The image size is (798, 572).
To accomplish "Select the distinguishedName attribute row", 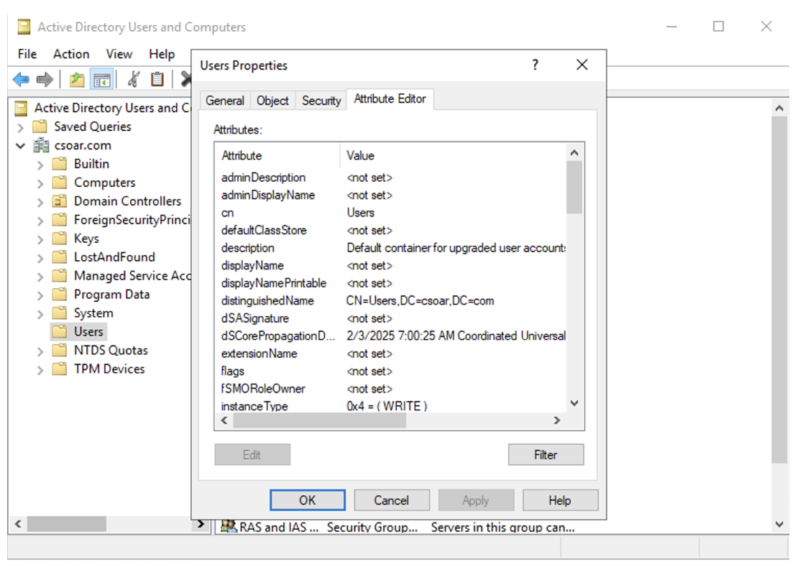I will click(267, 300).
